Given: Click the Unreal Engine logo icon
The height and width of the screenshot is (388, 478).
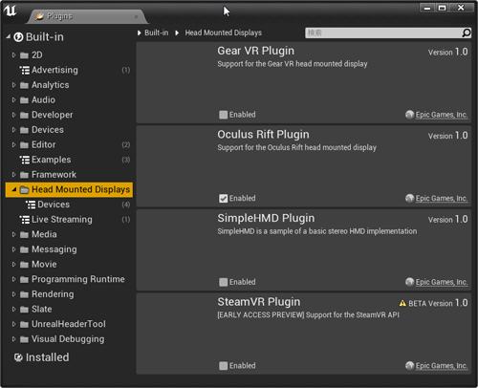Looking at the screenshot, I should (x=11, y=11).
